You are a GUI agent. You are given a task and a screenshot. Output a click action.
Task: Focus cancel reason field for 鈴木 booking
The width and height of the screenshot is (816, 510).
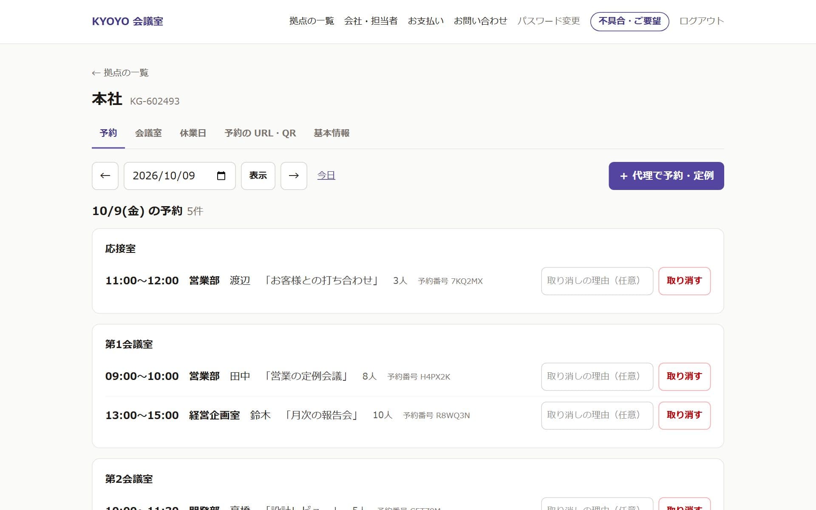[x=597, y=415]
